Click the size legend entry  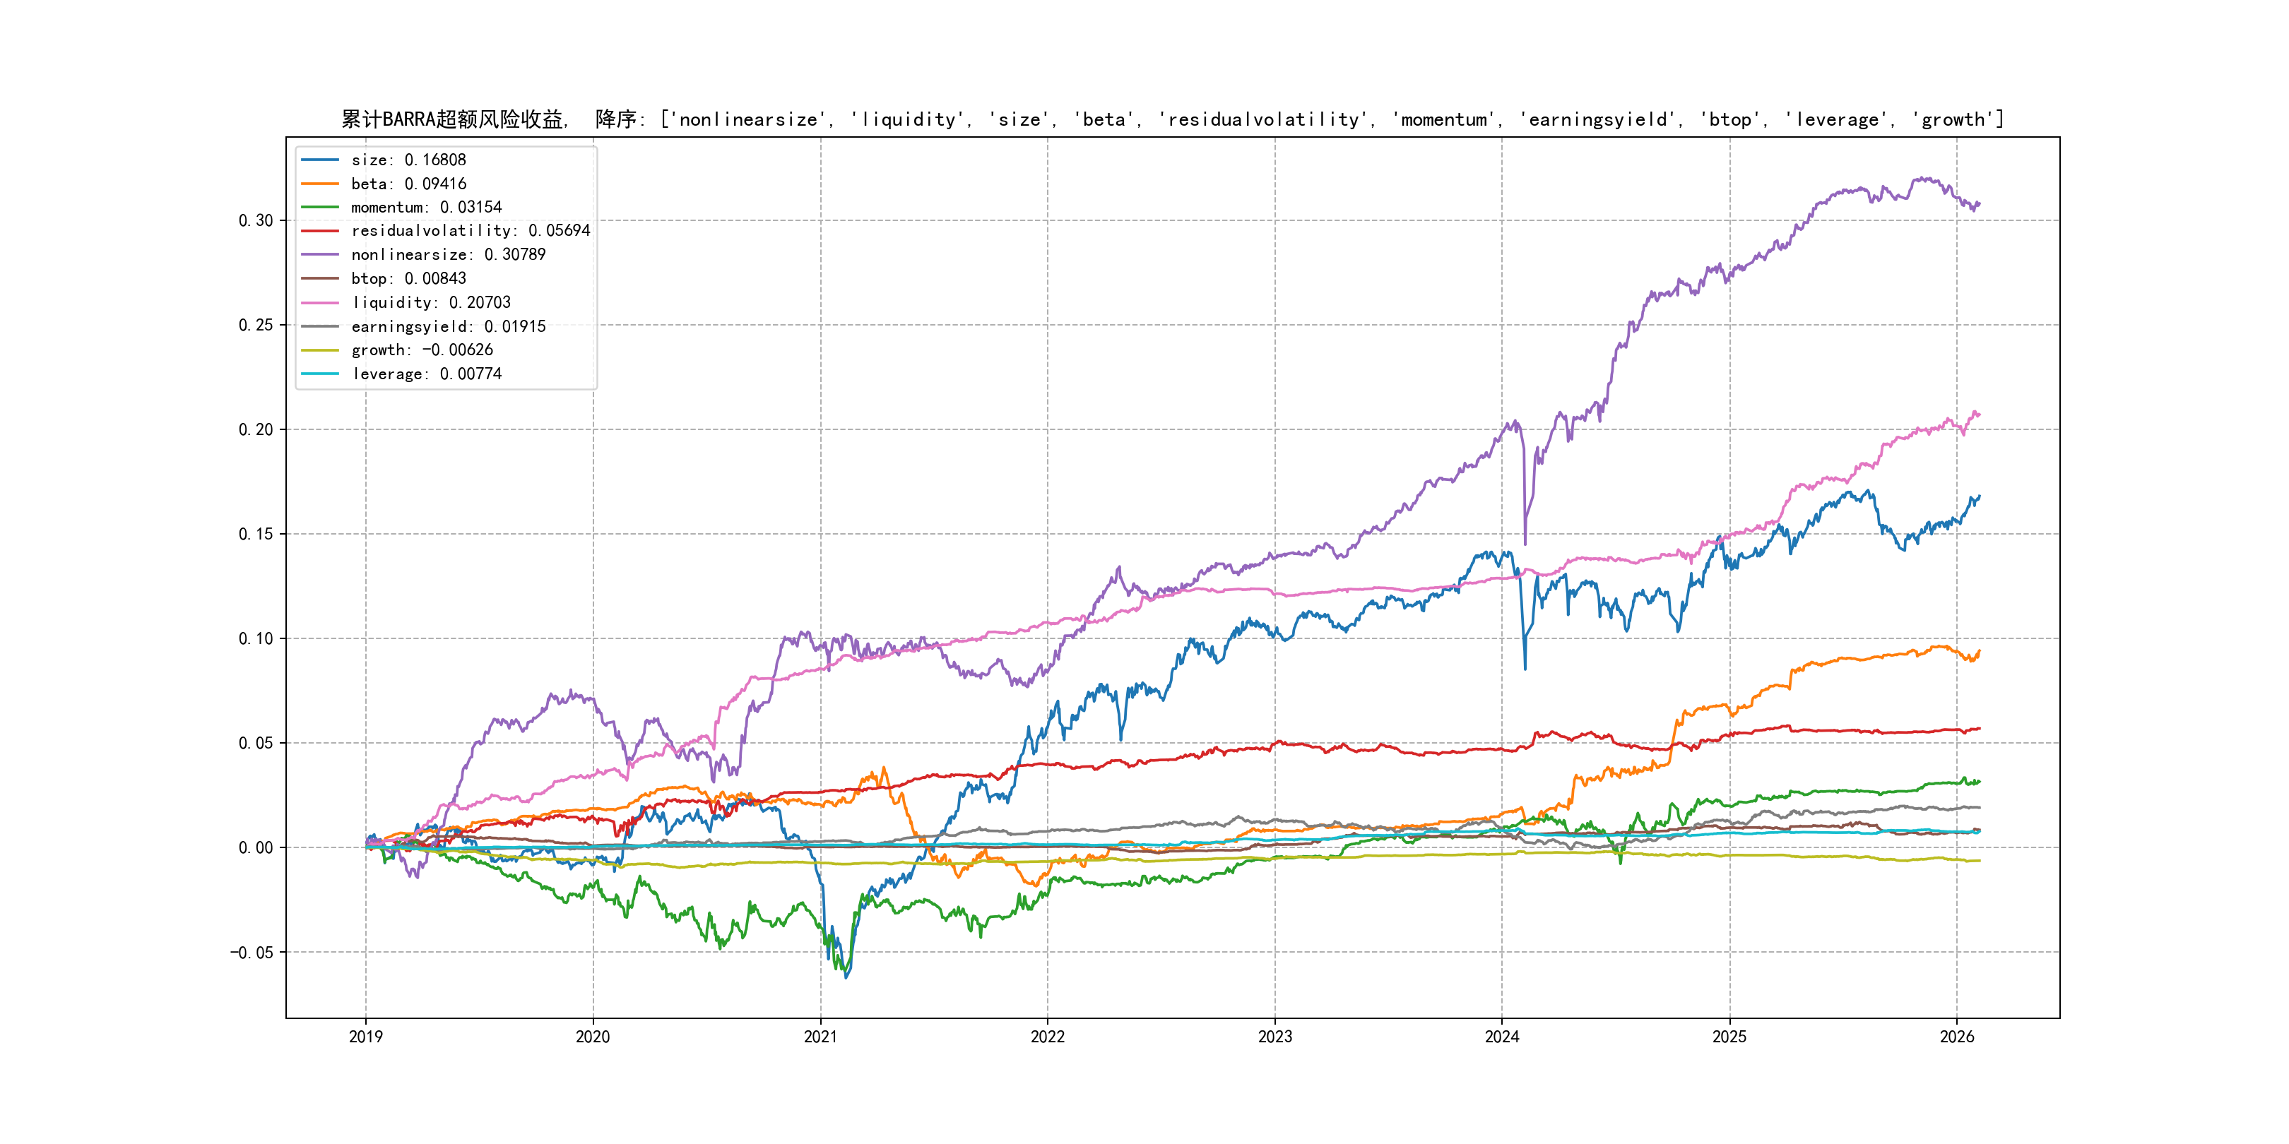pyautogui.click(x=408, y=160)
